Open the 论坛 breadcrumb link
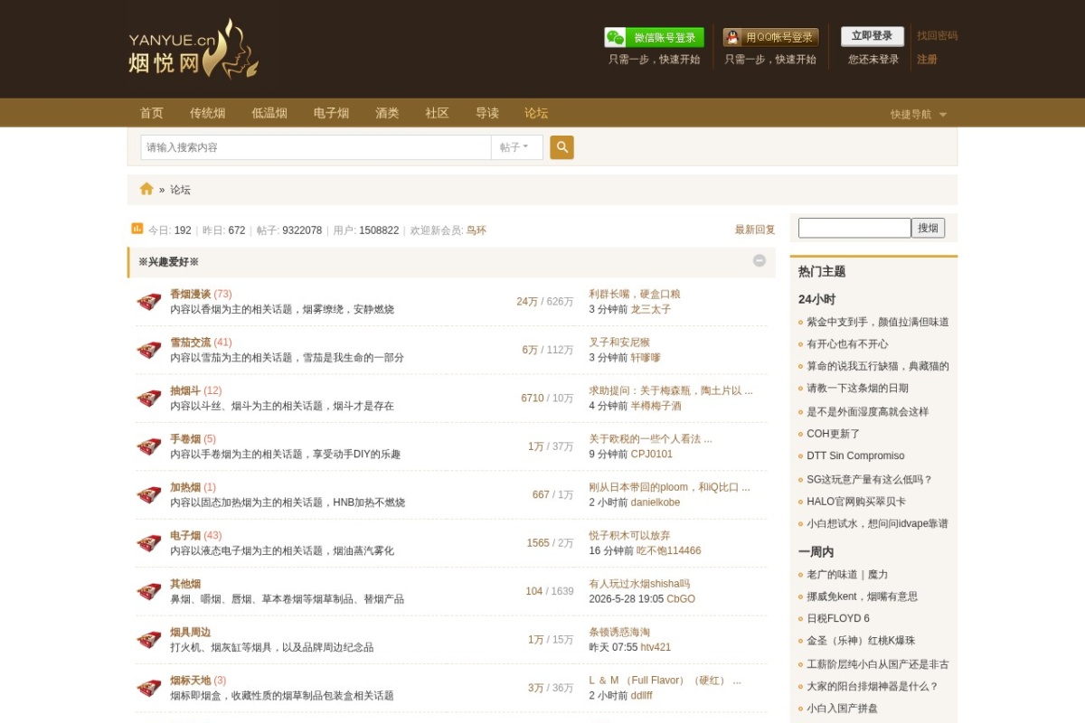1085x723 pixels. (181, 190)
